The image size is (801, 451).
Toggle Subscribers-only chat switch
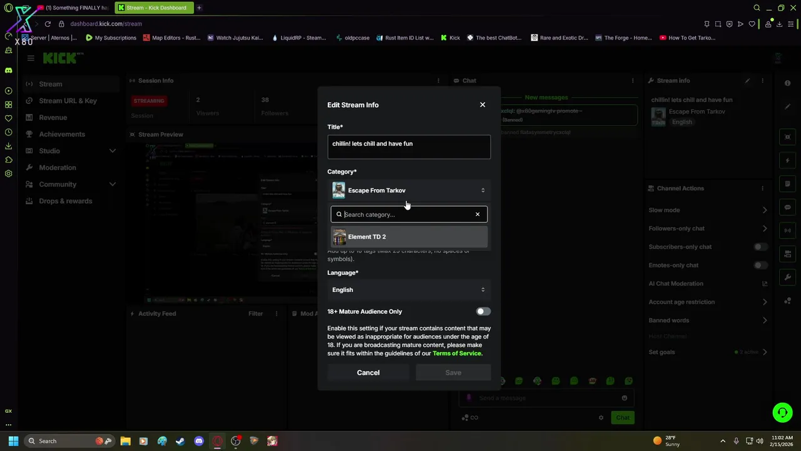pos(760,247)
